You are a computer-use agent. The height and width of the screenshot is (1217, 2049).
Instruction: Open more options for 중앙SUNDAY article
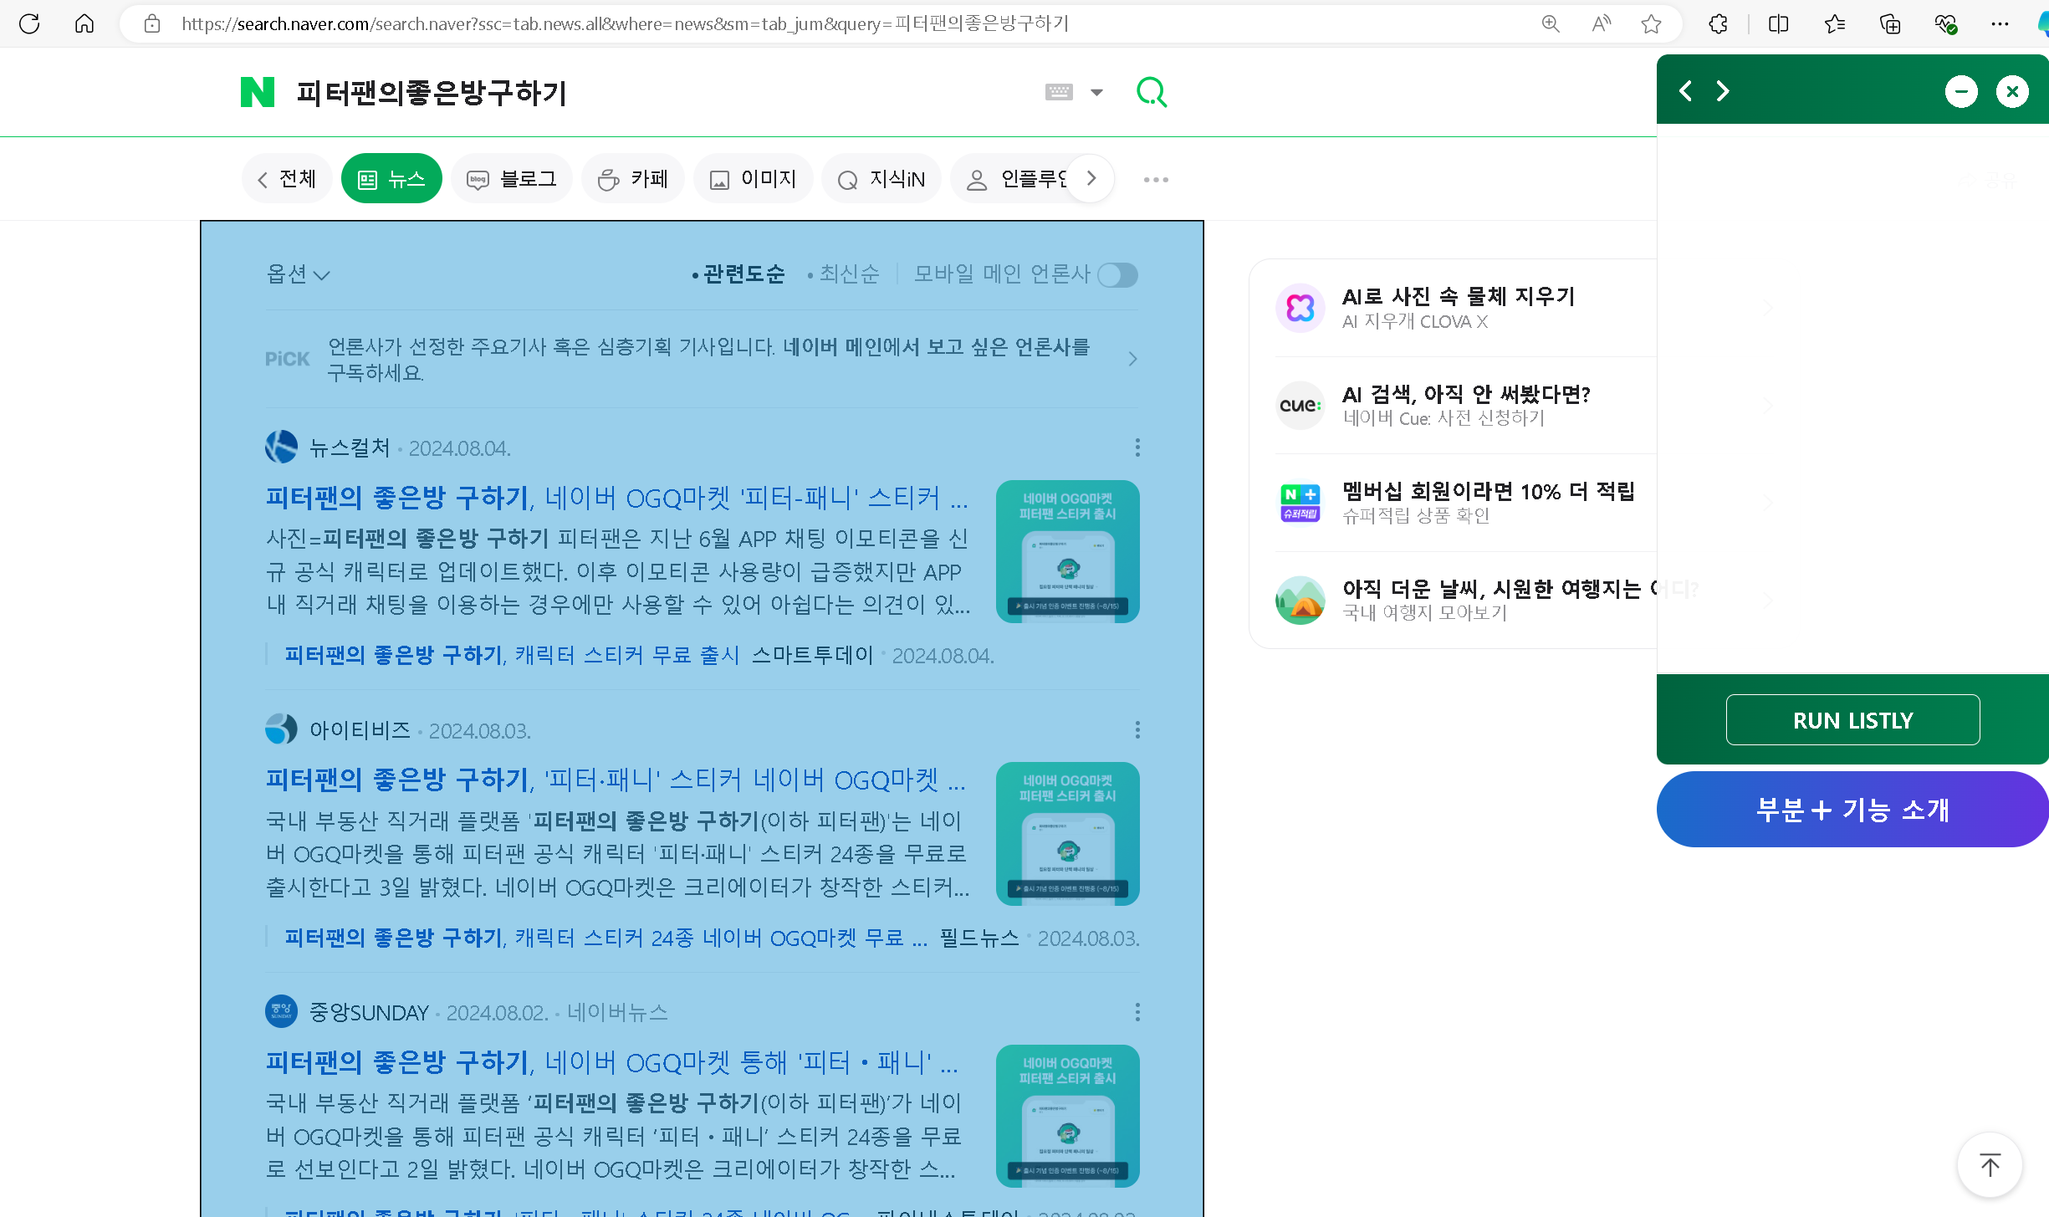coord(1137,1012)
